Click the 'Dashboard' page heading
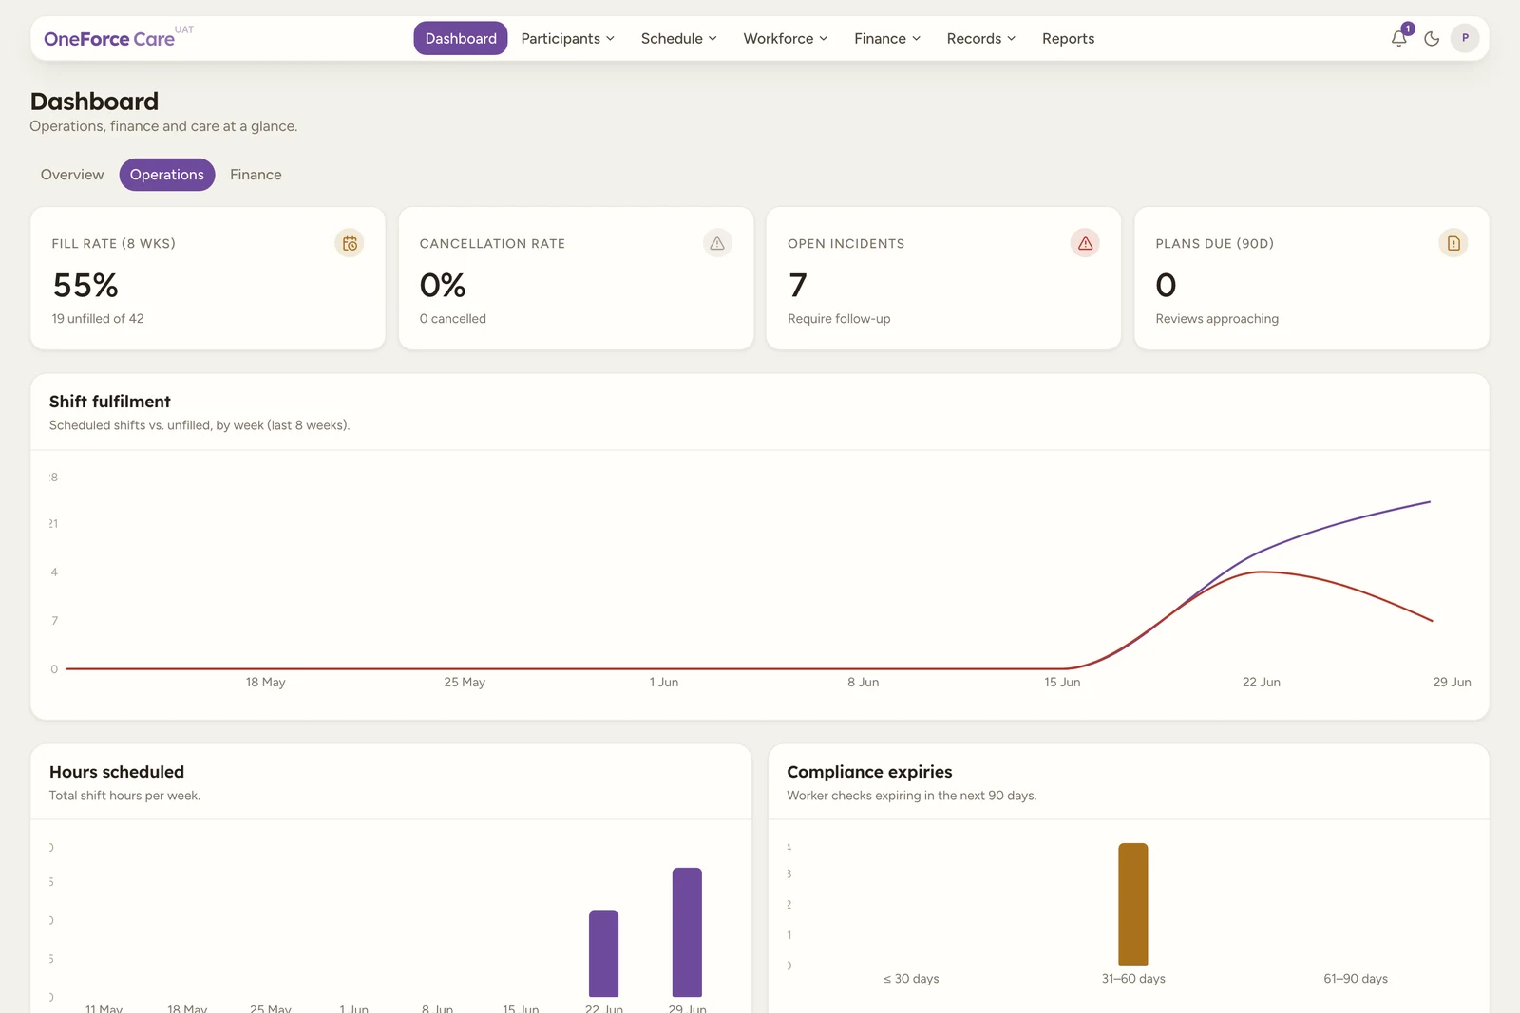1520x1013 pixels. pyautogui.click(x=94, y=102)
